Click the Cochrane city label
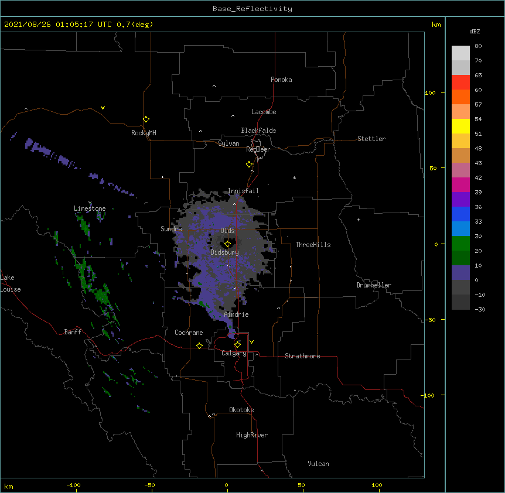505x493 pixels. 189,333
